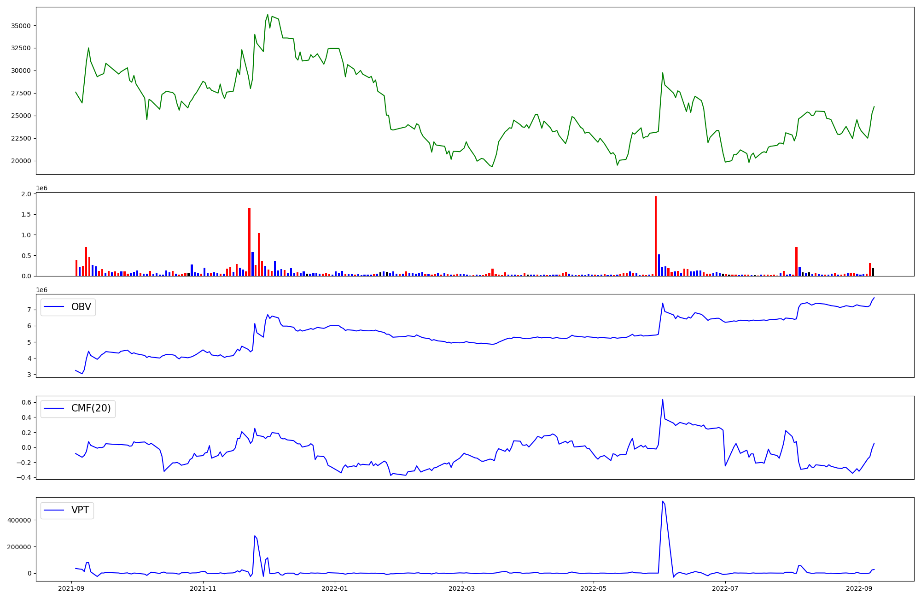Select the 2022-09 x-axis date label
The width and height of the screenshot is (921, 599).
[859, 588]
